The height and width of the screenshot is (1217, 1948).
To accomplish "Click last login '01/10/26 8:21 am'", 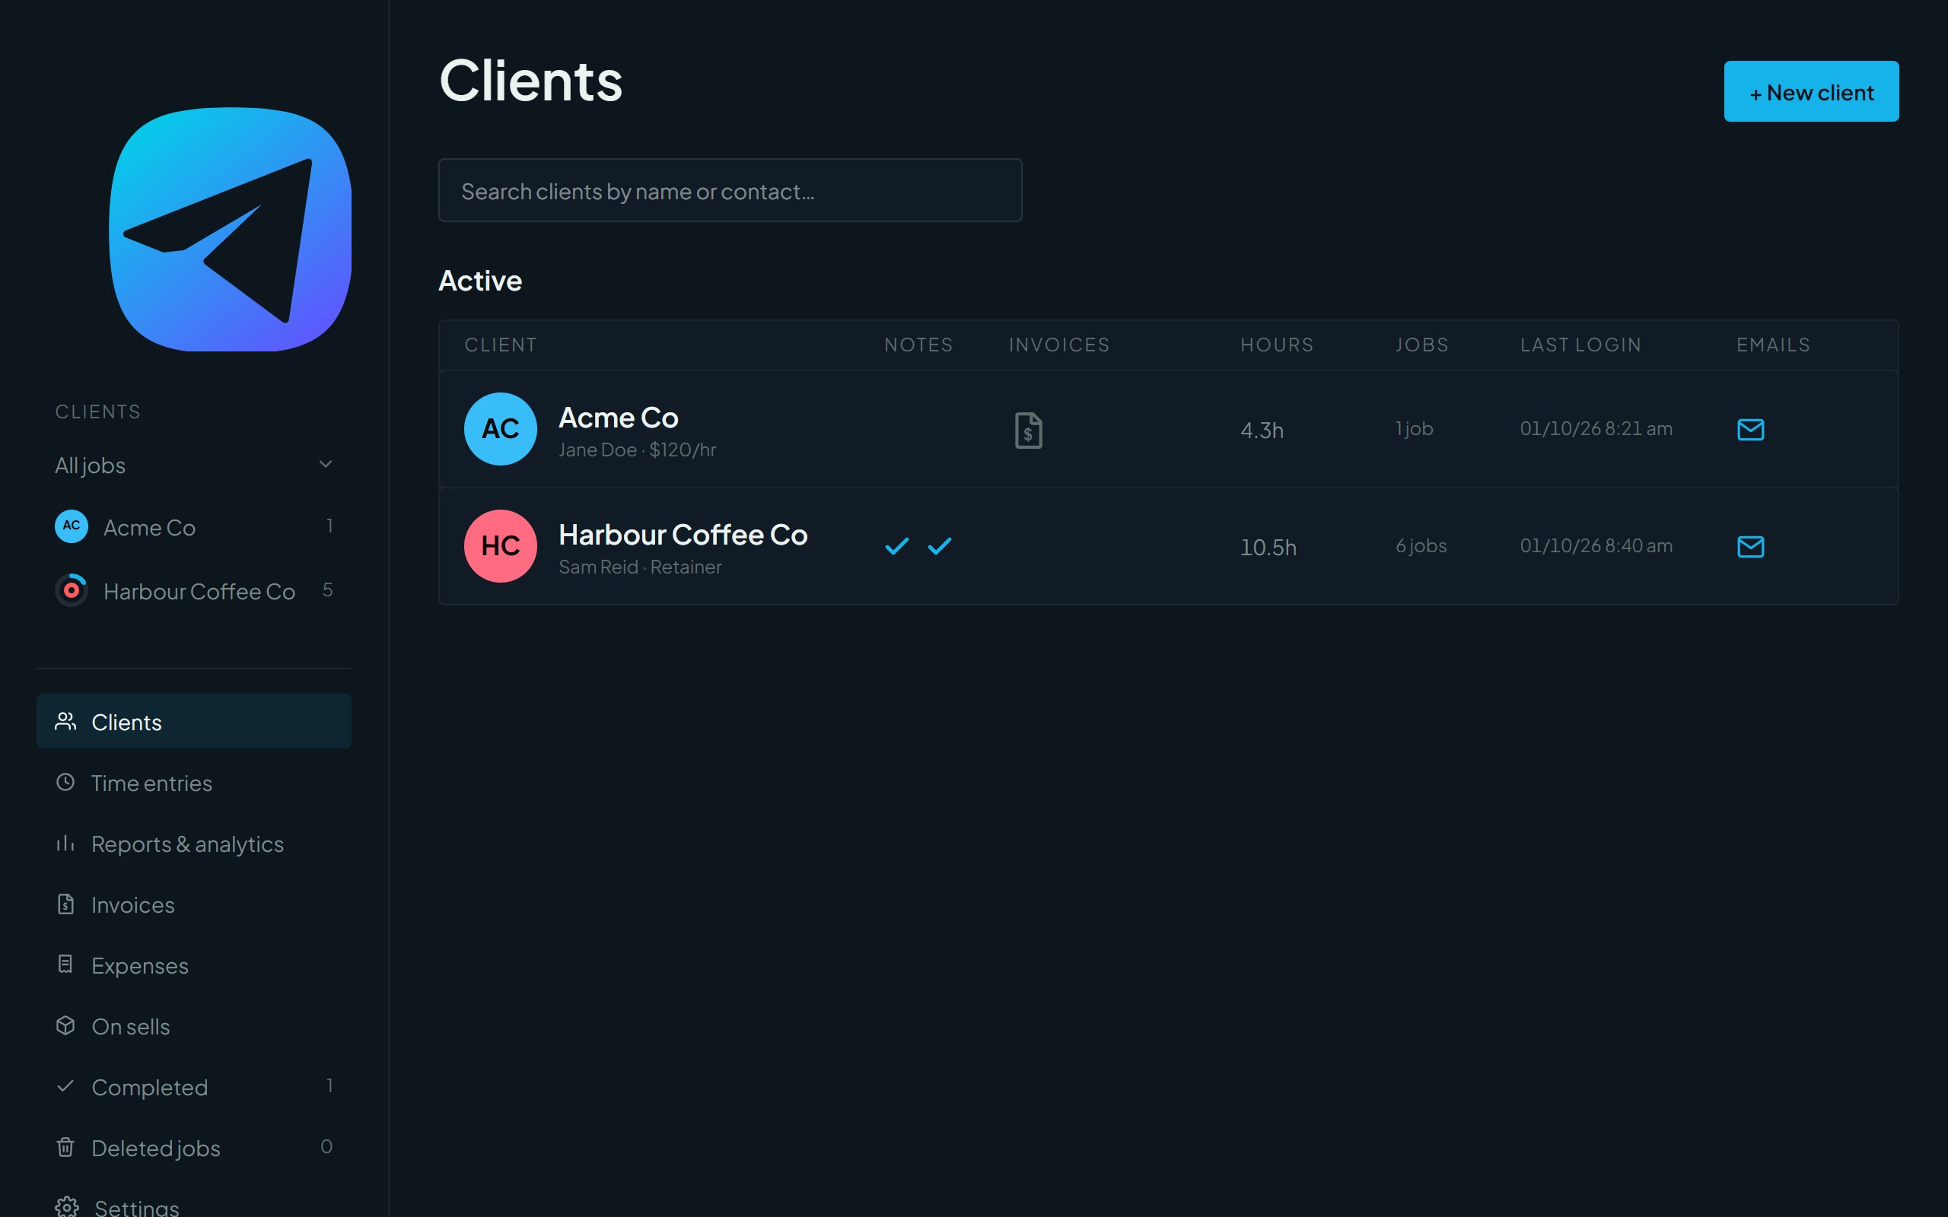I will click(x=1596, y=428).
